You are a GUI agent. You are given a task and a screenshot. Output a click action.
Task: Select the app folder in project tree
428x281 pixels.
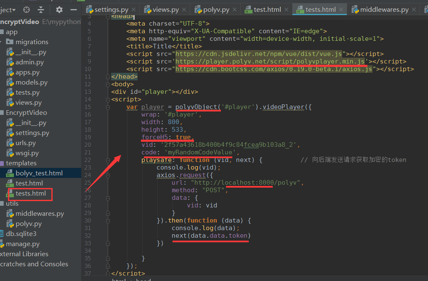[x=12, y=32]
